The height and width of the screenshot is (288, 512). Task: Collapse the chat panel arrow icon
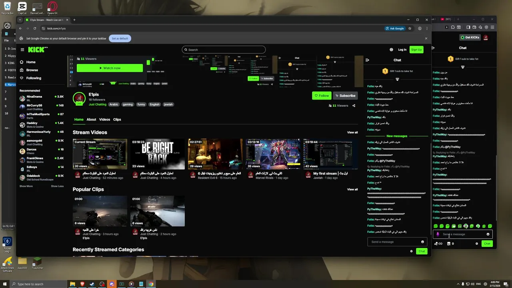[x=367, y=60]
